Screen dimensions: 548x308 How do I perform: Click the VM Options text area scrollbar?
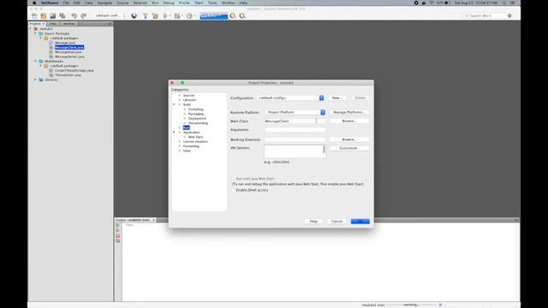324,151
